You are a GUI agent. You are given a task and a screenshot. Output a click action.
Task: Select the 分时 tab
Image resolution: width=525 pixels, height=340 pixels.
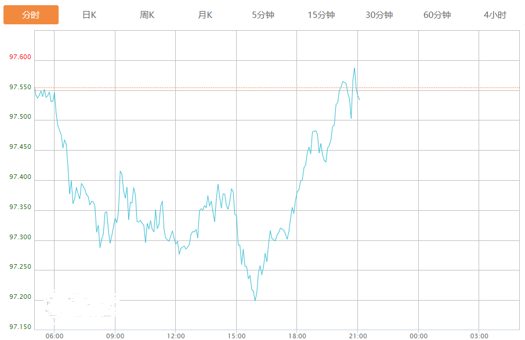(31, 15)
